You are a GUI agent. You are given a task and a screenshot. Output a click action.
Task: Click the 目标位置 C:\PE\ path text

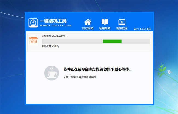click(50, 46)
